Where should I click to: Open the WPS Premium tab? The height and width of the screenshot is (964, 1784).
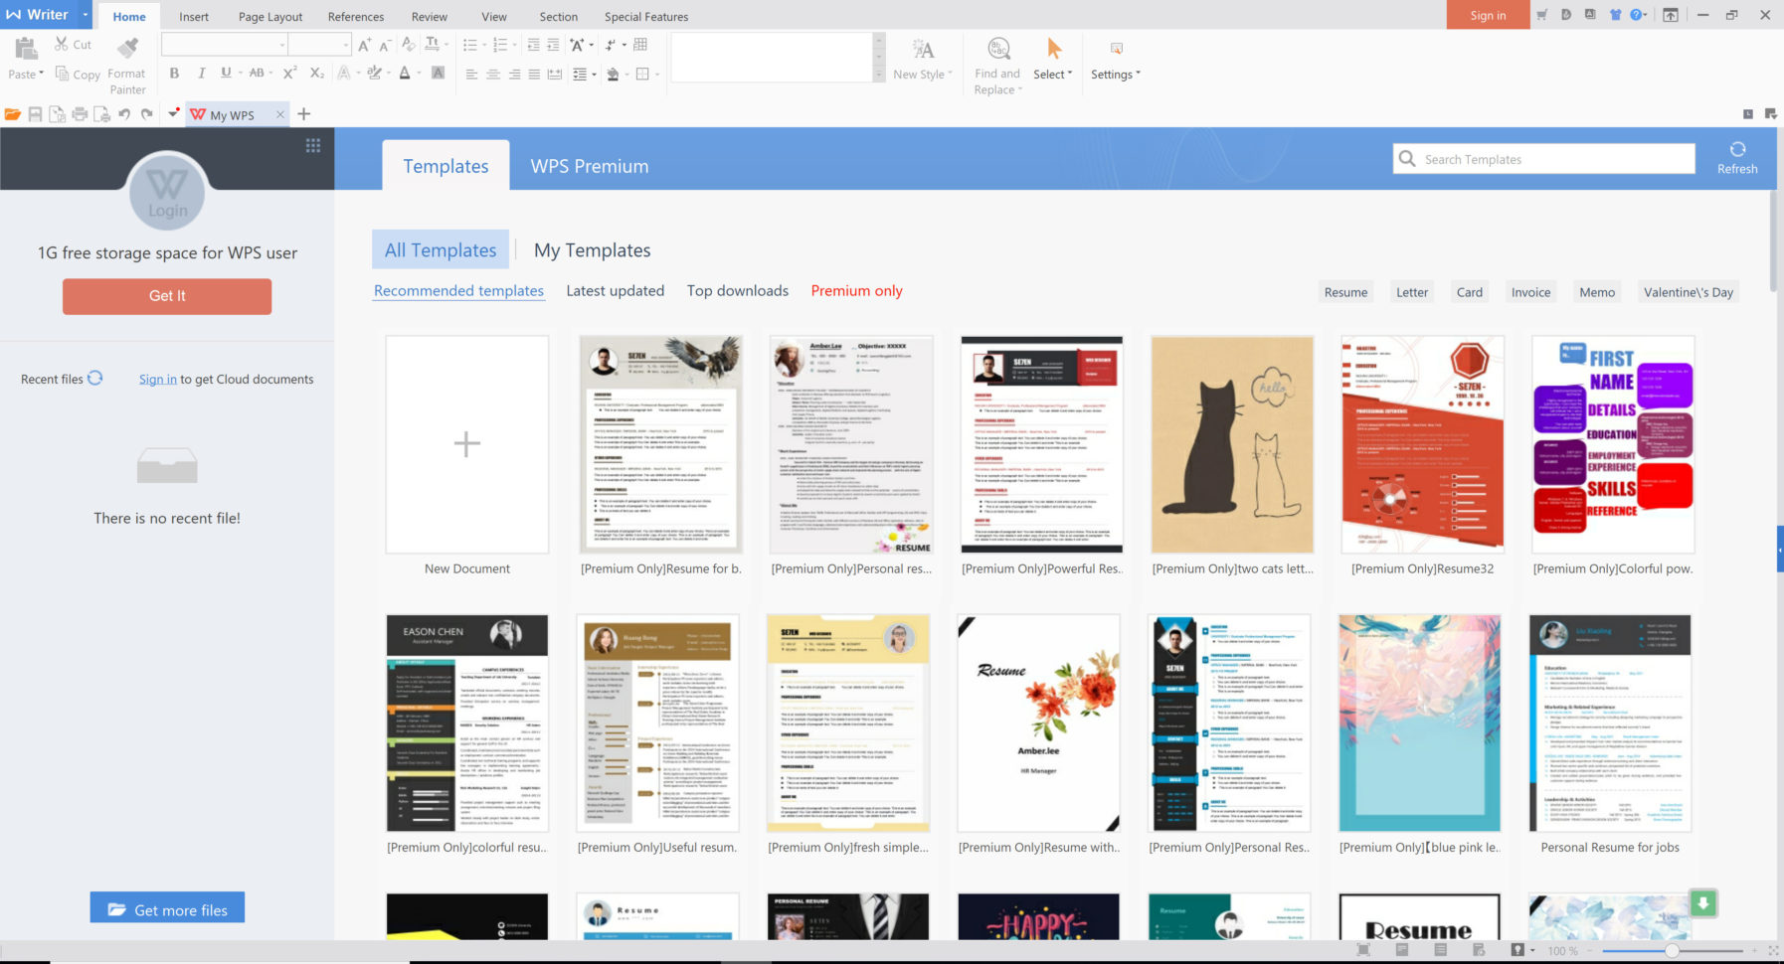point(588,165)
